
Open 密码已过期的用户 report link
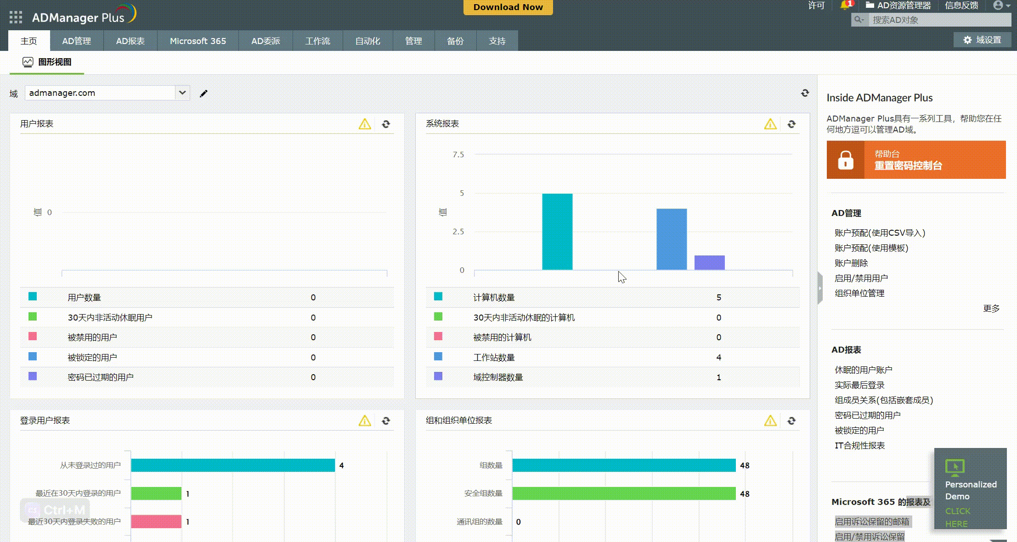pyautogui.click(x=868, y=415)
